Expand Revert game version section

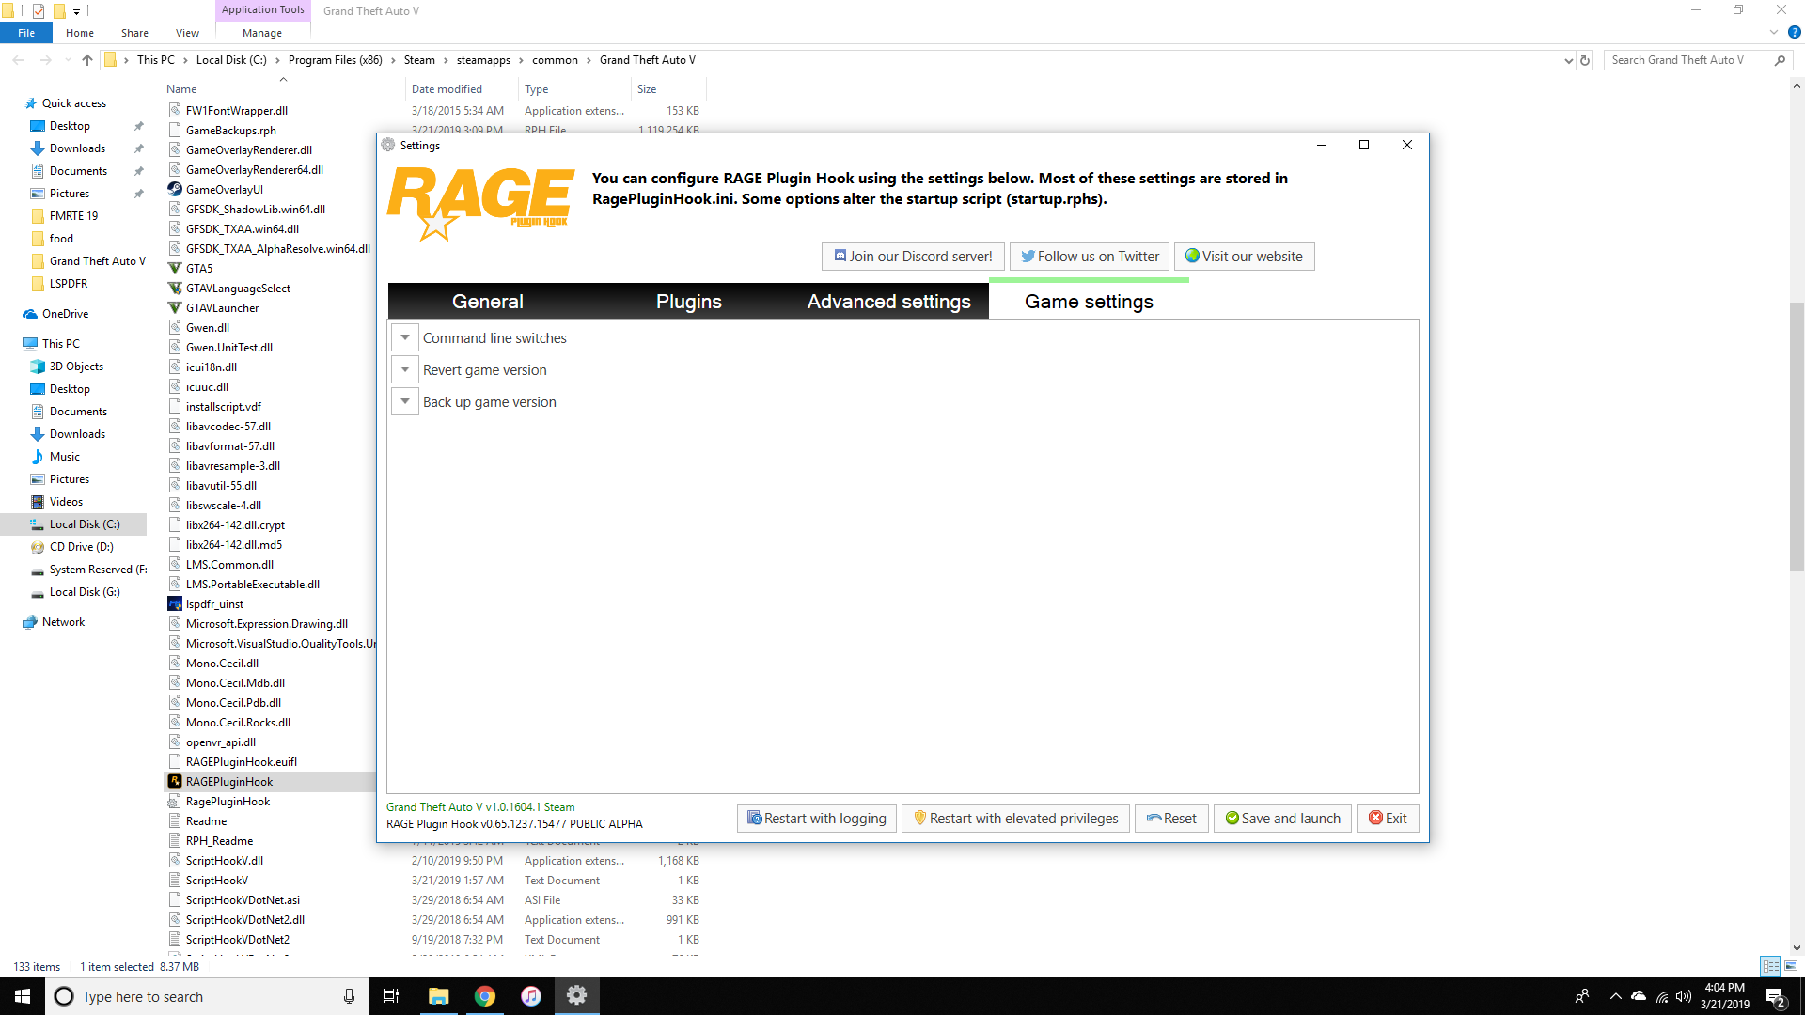[405, 369]
